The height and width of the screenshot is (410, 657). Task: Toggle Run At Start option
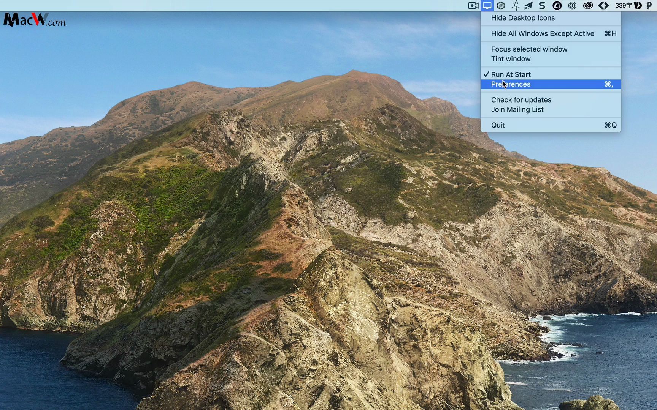(511, 74)
